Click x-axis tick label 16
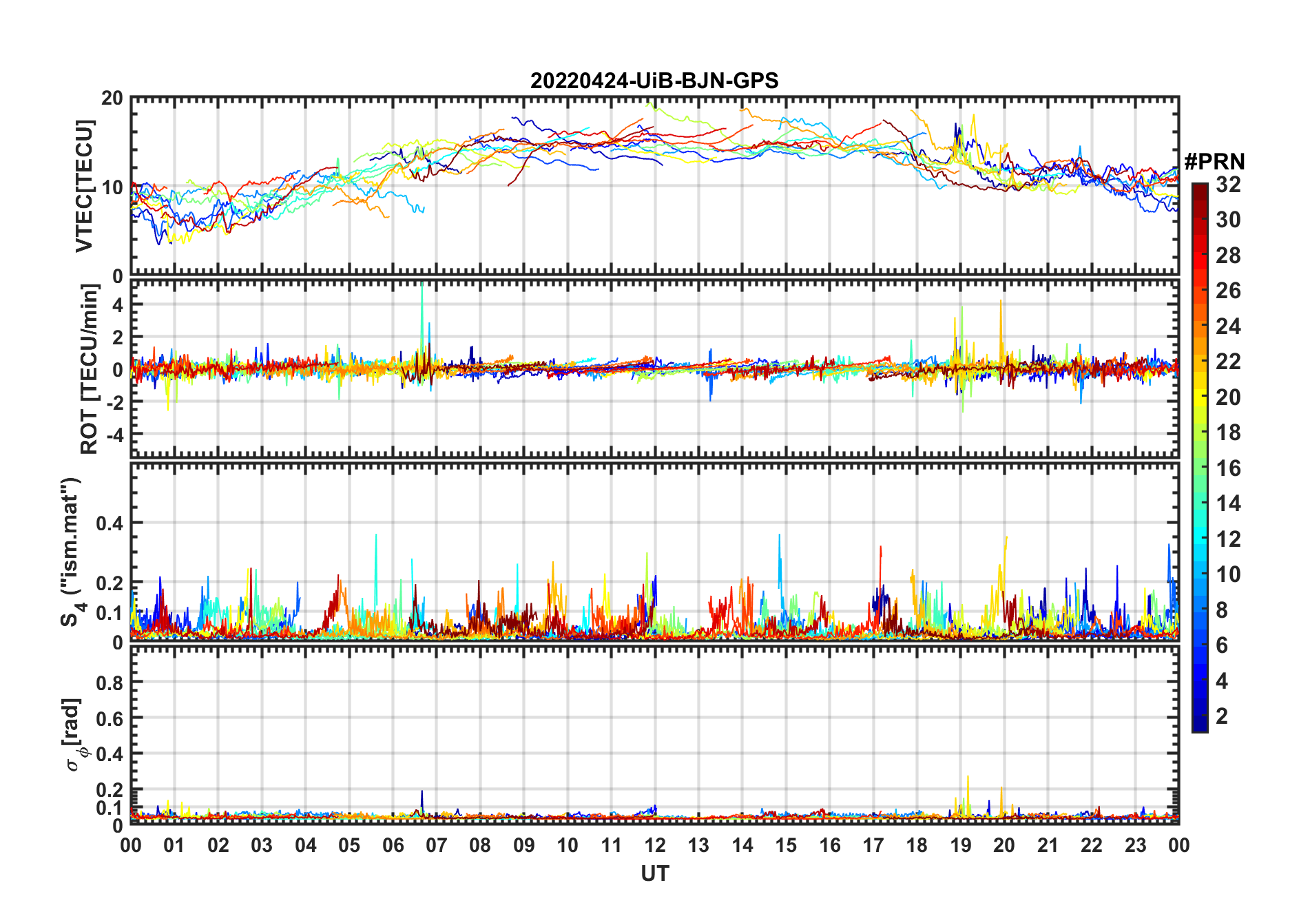This screenshot has height=916, width=1310. (830, 845)
